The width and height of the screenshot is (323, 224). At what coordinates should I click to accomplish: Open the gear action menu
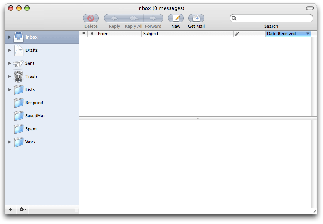[23, 209]
